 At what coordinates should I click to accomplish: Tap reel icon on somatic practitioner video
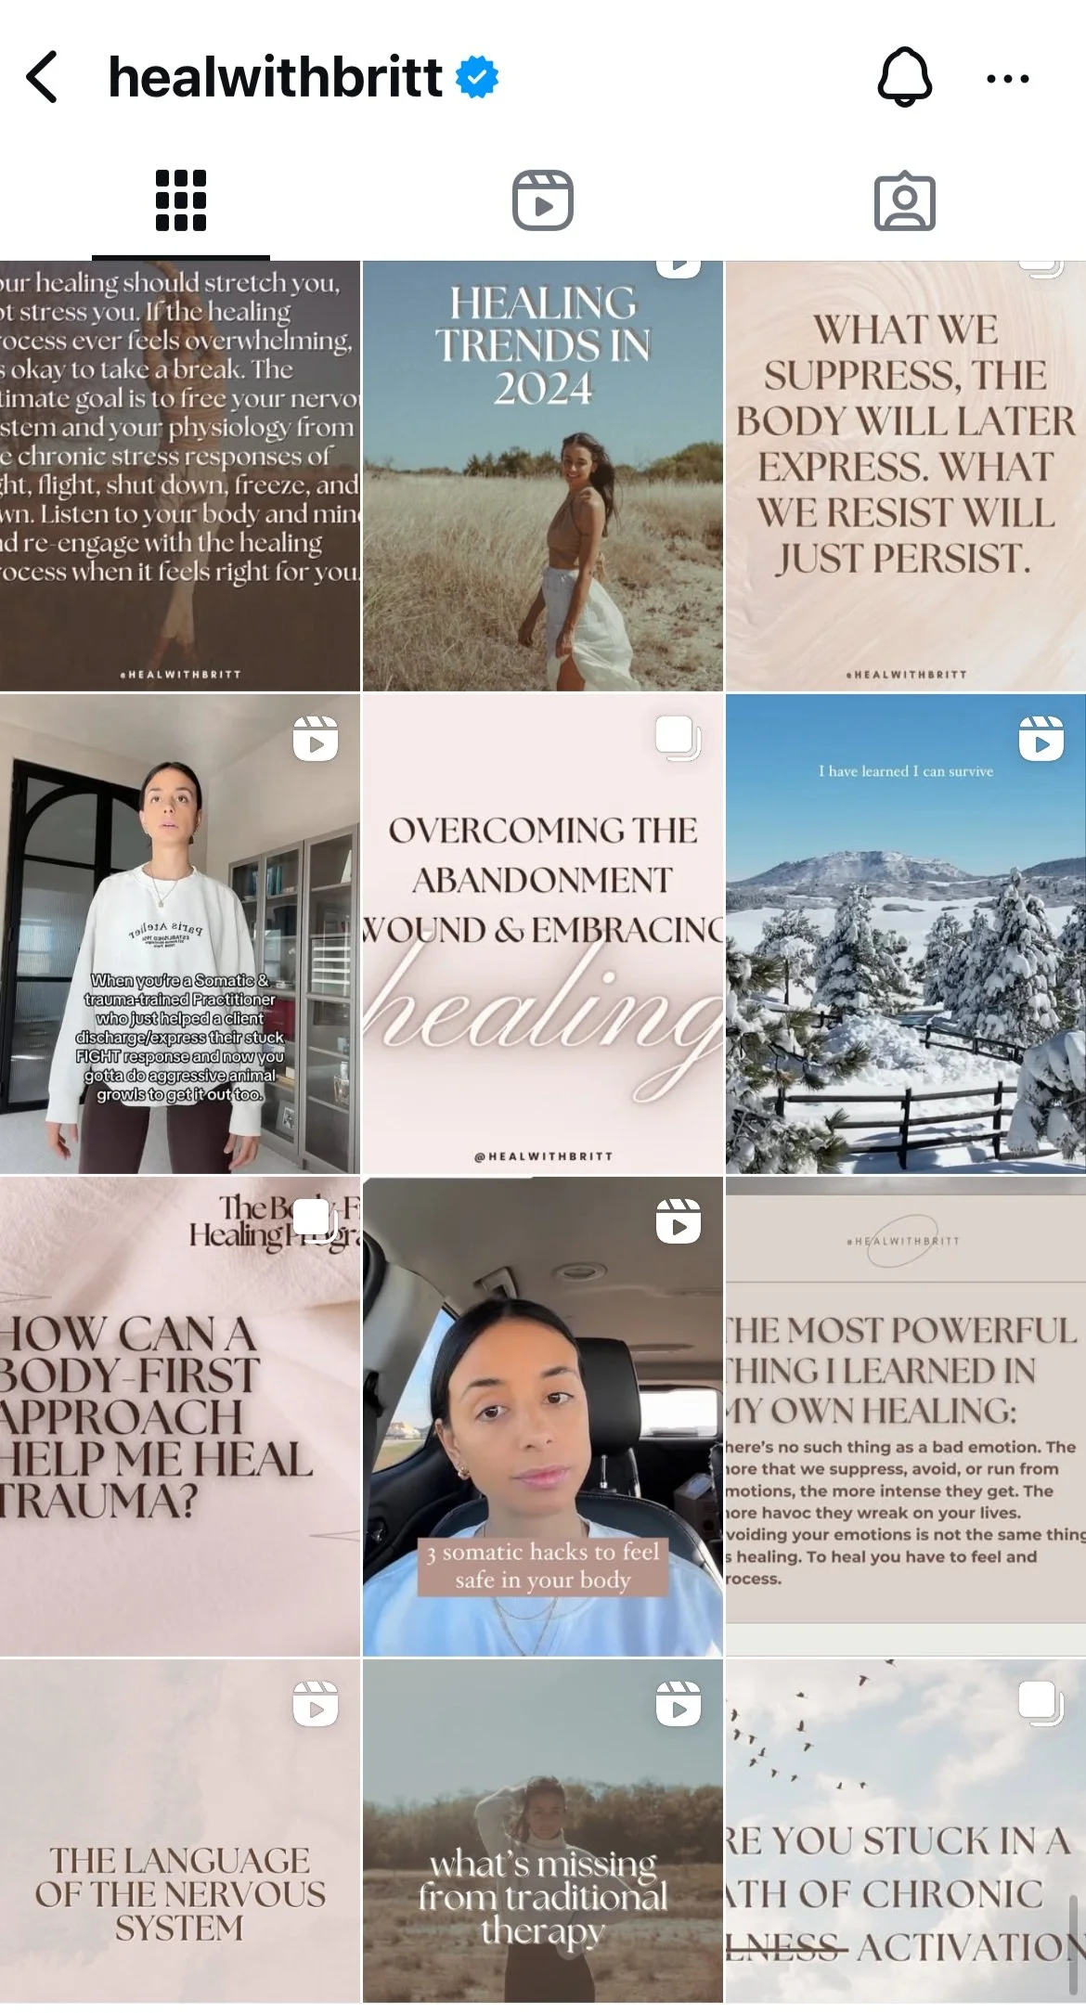(316, 739)
